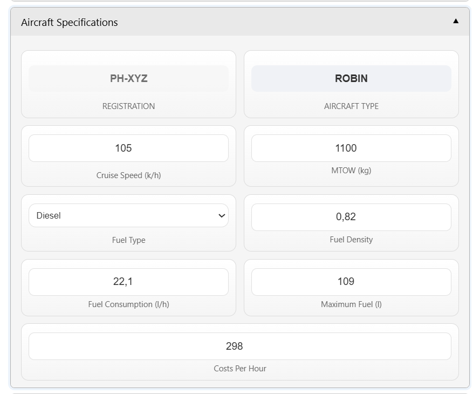The width and height of the screenshot is (473, 394).
Task: Click the Fuel Type label
Action: [128, 240]
